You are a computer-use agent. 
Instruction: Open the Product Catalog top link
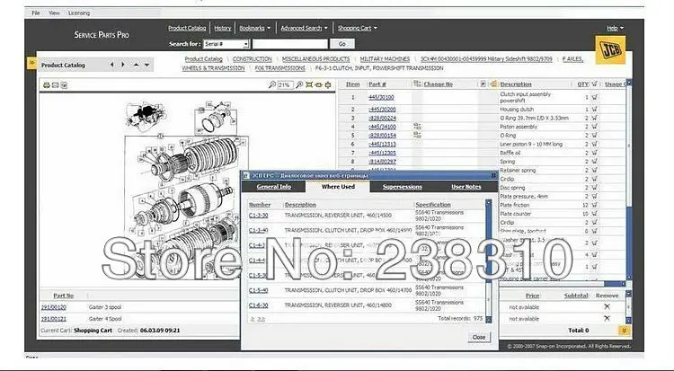point(187,28)
